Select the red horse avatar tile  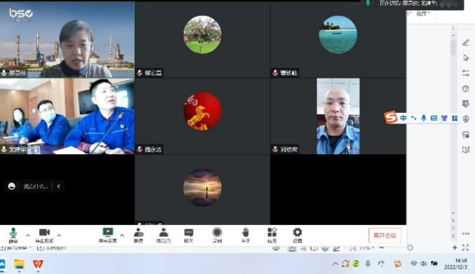tap(202, 116)
